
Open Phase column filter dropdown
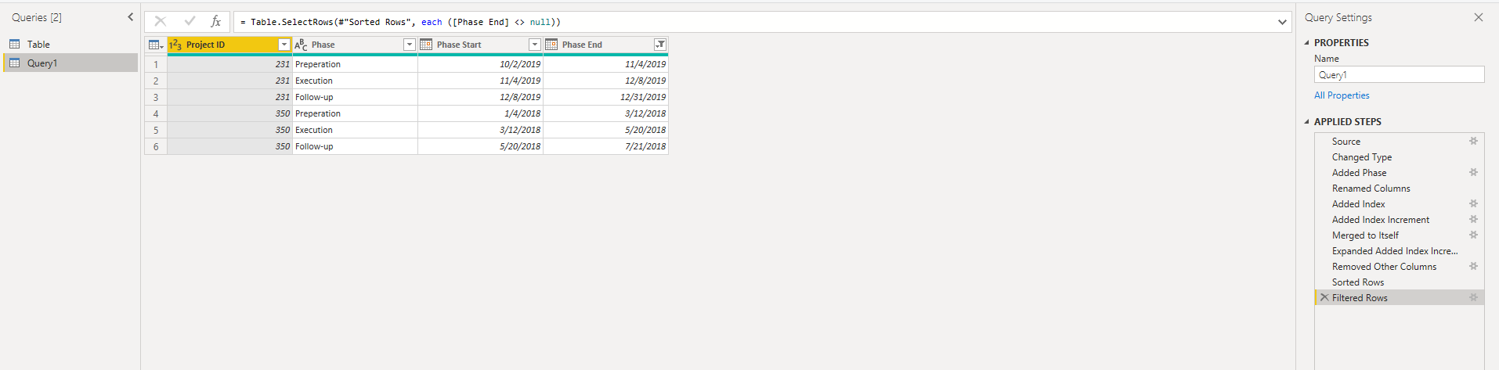pos(409,45)
